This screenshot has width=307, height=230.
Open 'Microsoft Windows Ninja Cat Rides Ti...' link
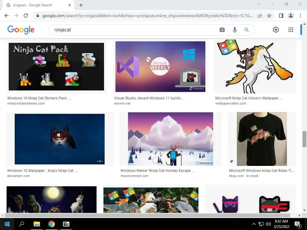click(261, 171)
